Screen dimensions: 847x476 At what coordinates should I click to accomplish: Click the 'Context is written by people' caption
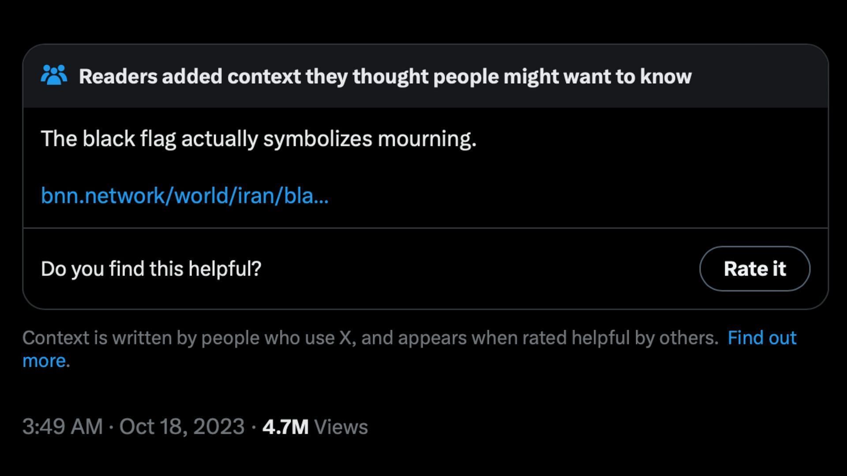coord(371,338)
